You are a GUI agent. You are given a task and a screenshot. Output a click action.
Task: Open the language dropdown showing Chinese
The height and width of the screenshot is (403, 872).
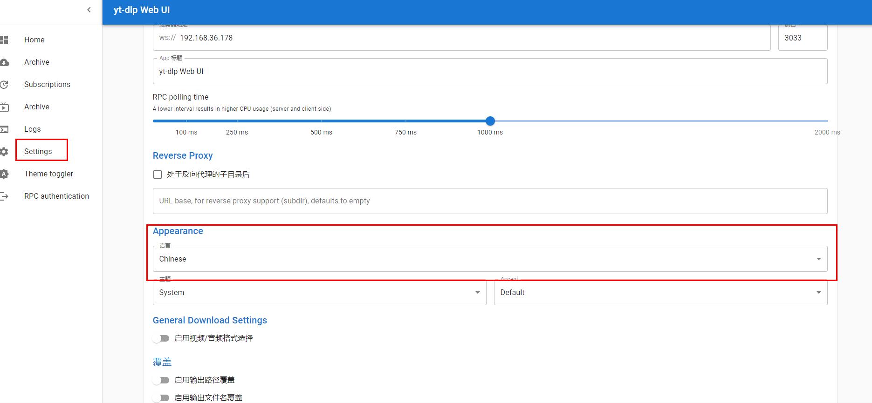click(x=490, y=259)
